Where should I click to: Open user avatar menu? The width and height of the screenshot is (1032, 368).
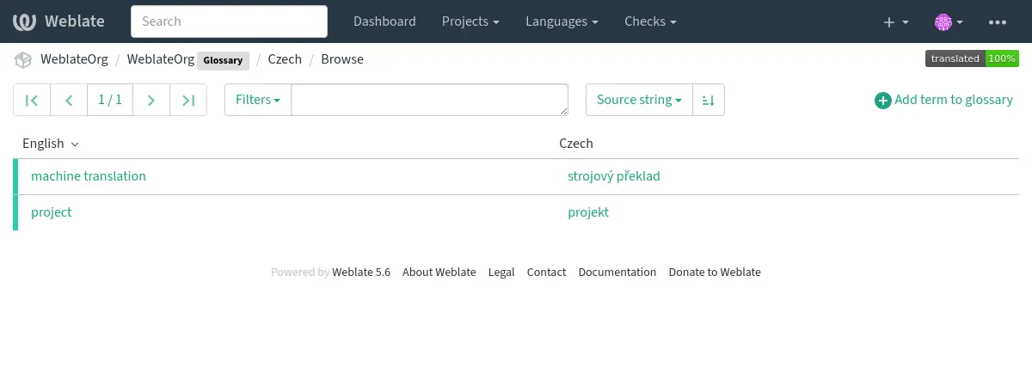click(x=949, y=21)
